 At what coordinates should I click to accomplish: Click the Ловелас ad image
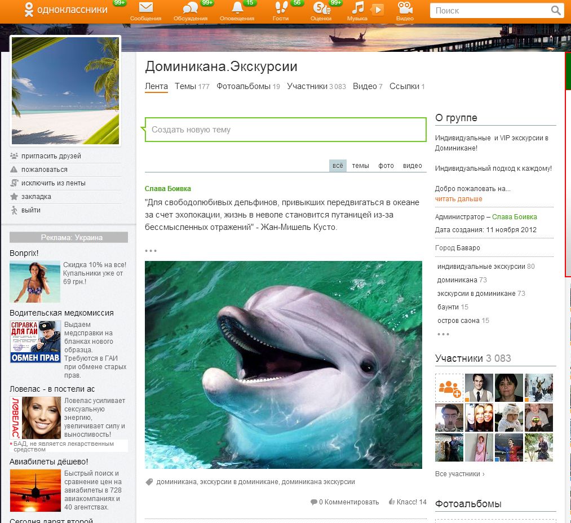36,418
